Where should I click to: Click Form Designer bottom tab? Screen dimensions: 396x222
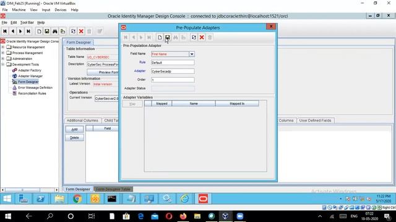pos(78,189)
